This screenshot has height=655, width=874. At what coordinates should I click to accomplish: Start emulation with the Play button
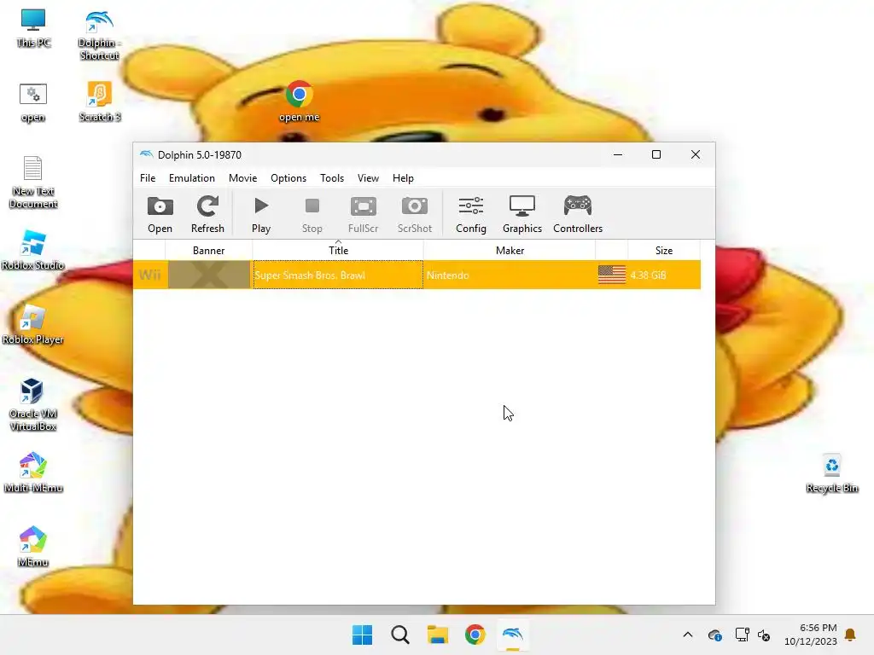261,214
